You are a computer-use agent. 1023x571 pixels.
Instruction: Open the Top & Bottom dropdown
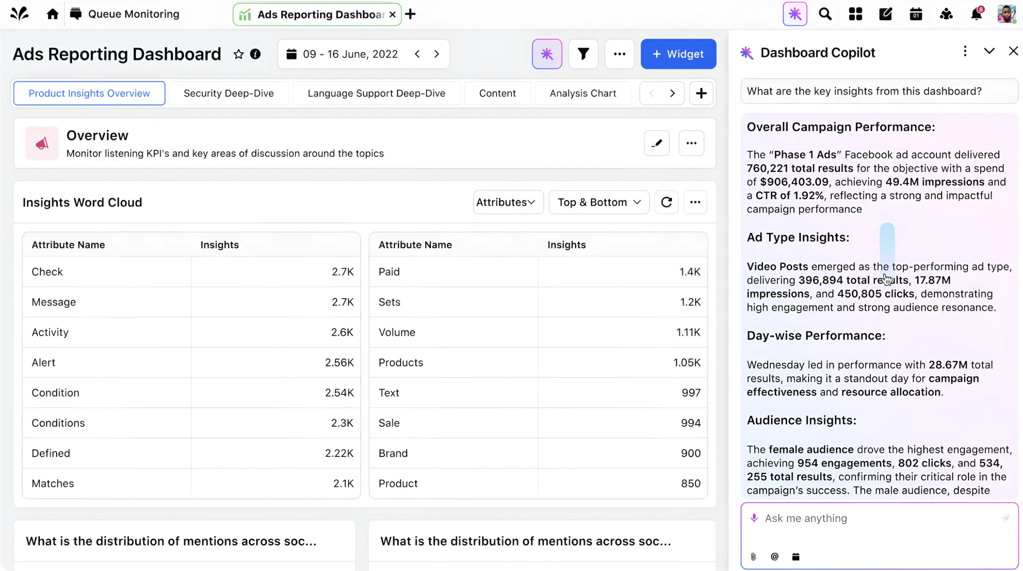tap(599, 202)
